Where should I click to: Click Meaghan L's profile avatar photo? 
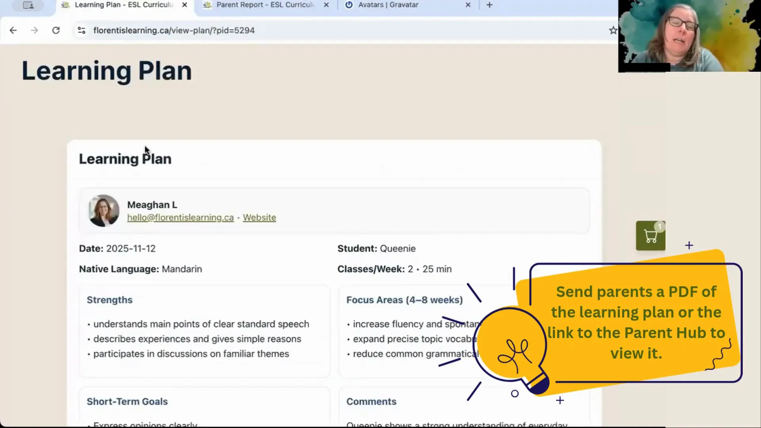tap(103, 210)
